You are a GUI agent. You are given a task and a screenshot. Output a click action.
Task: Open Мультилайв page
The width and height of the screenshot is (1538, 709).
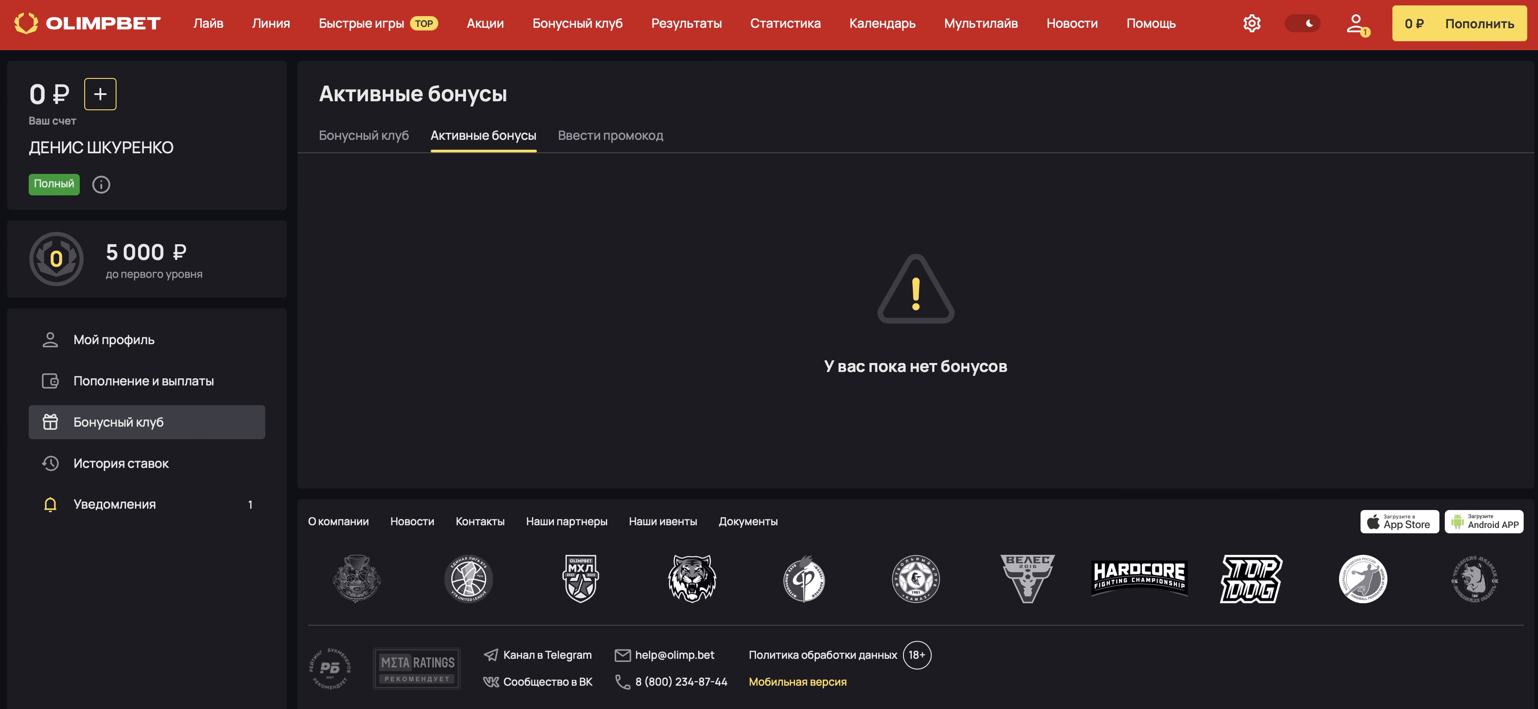point(981,23)
